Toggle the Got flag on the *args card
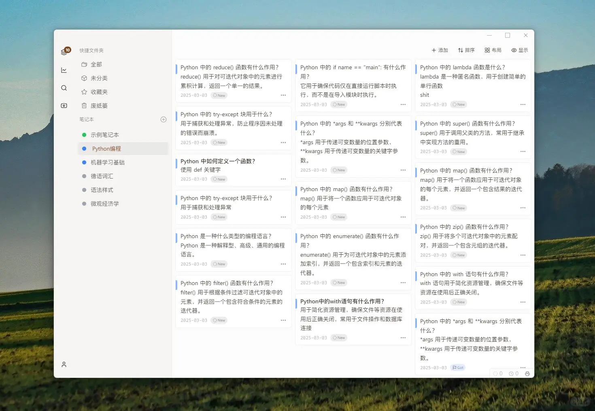Screen dimensions: 595x411 coord(458,367)
